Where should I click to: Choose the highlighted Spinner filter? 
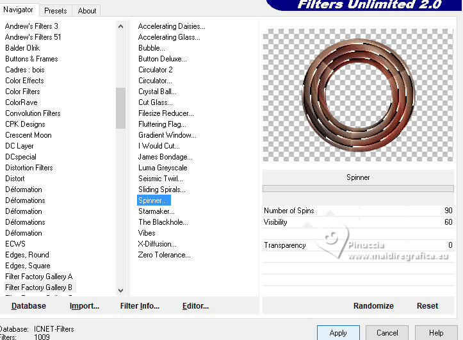point(154,200)
